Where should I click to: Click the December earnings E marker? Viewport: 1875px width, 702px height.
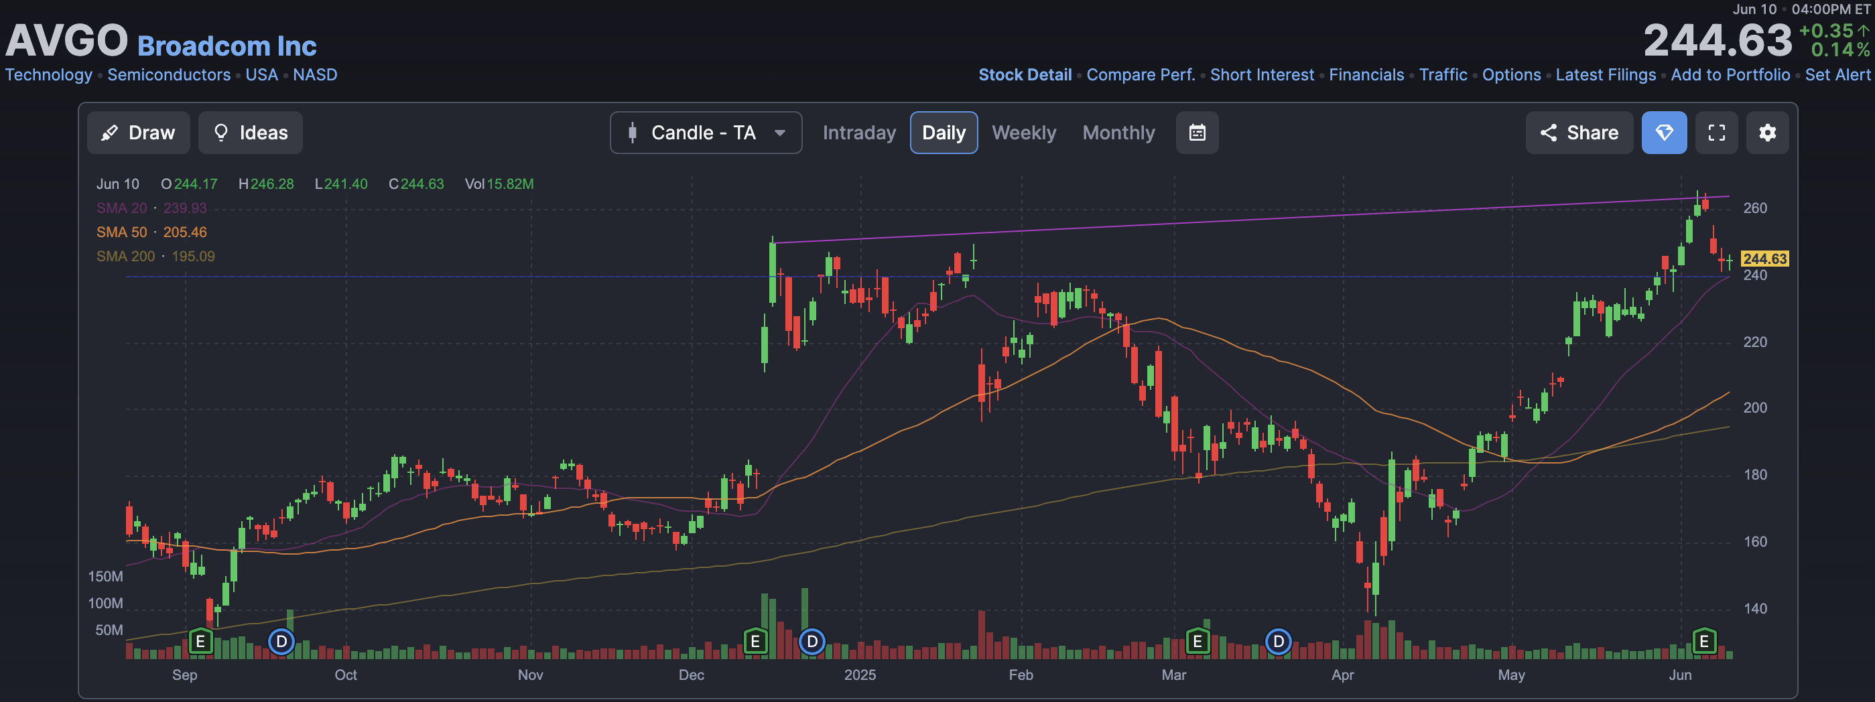point(755,642)
